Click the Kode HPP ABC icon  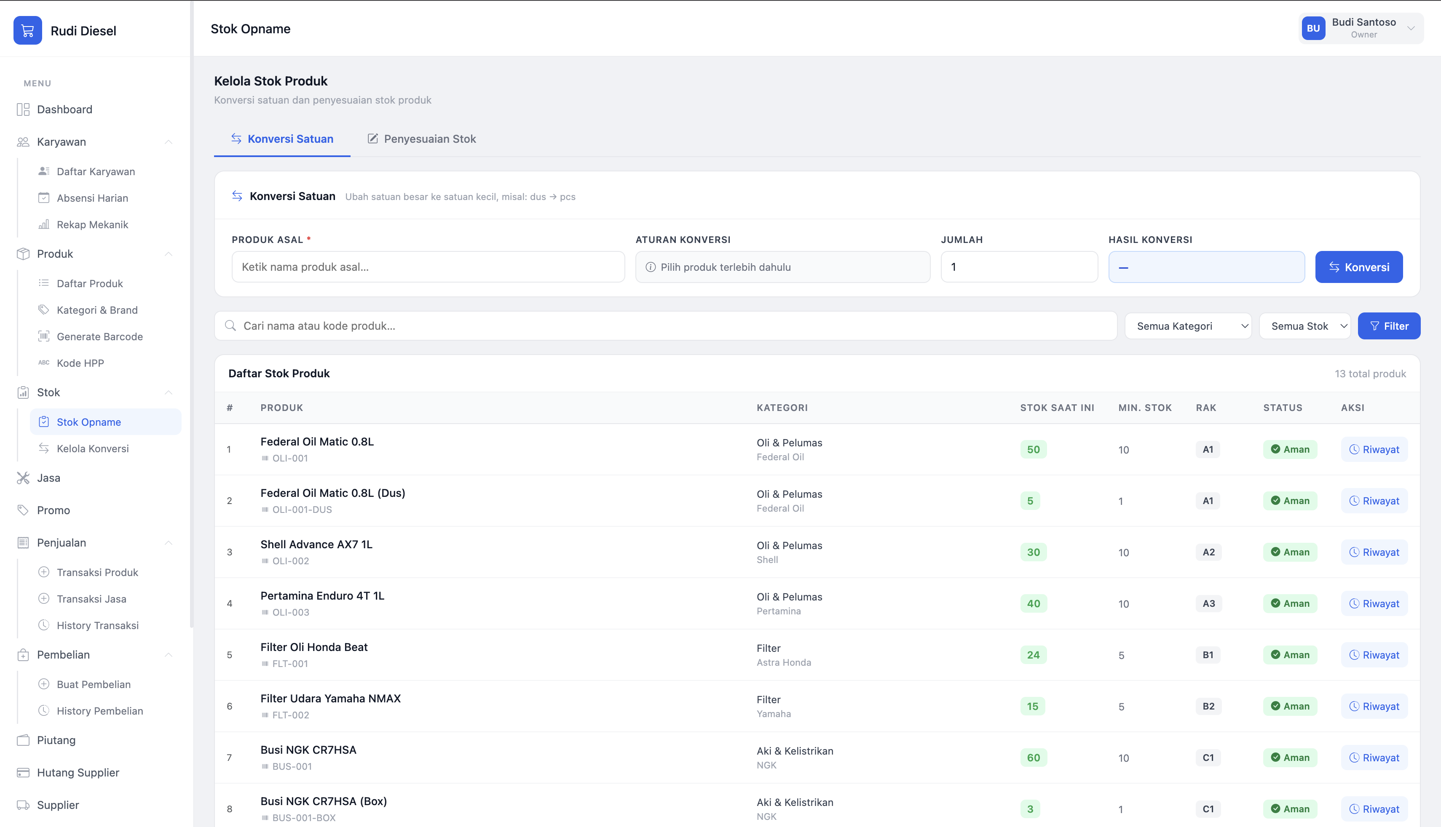[44, 363]
